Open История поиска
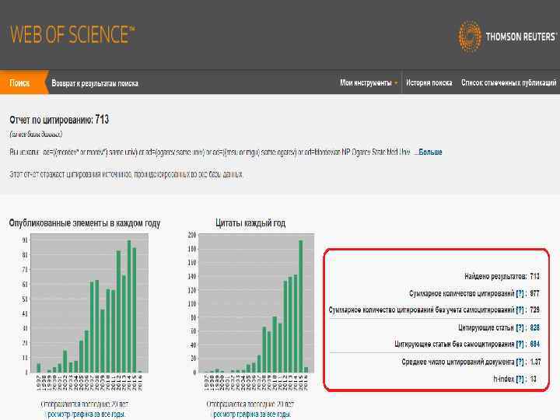 click(429, 83)
